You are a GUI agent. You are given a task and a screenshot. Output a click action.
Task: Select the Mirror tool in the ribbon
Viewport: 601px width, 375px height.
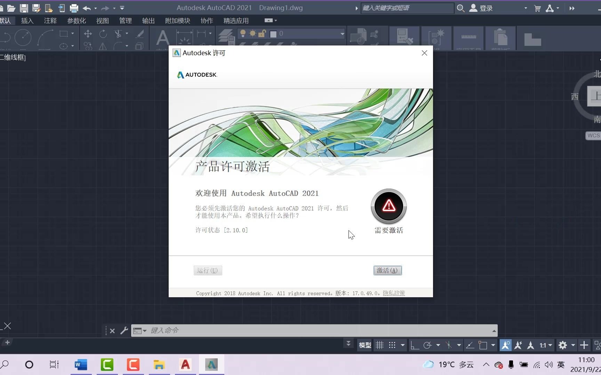[x=103, y=46]
